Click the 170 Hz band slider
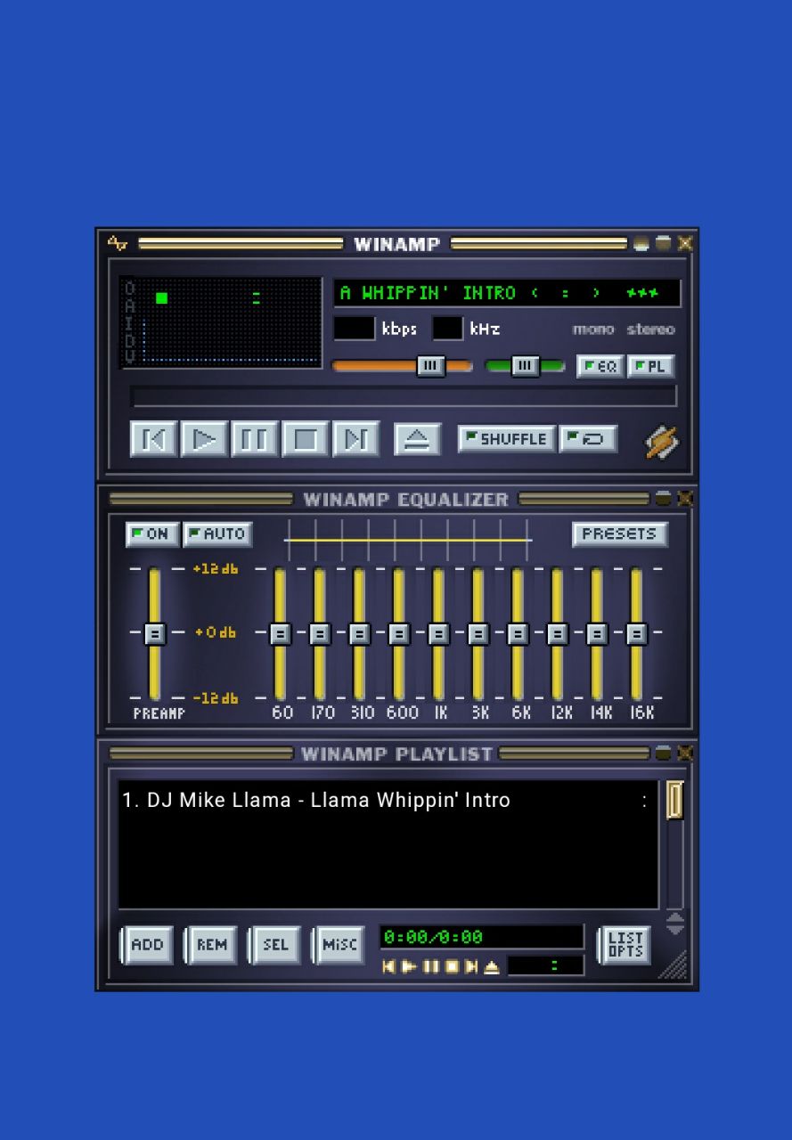The width and height of the screenshot is (792, 1140). (x=320, y=633)
